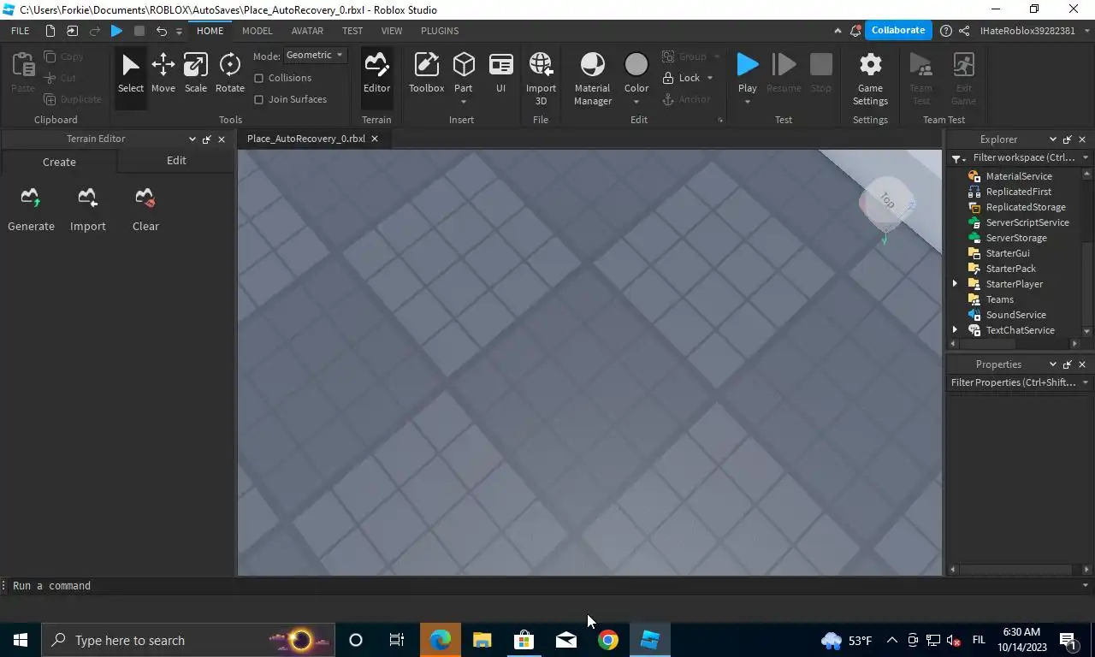
Task: Select Teams in Explorer
Action: [999, 299]
